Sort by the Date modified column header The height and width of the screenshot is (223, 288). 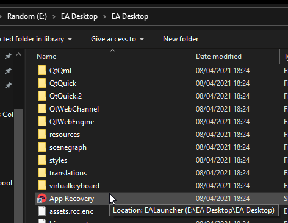pos(218,57)
